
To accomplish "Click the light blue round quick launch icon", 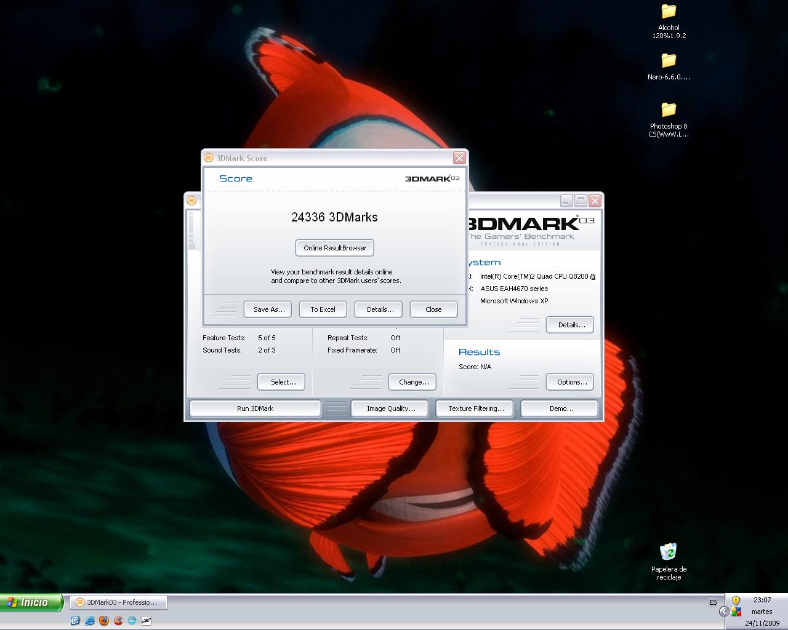I will (x=132, y=621).
